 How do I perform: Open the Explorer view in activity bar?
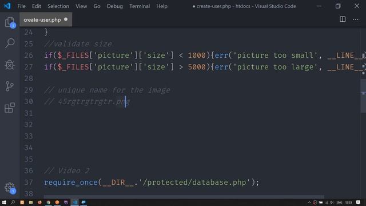[10, 22]
